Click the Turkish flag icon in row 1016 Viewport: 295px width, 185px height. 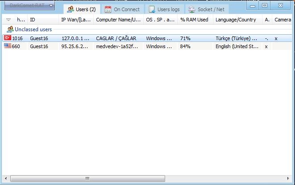8,38
